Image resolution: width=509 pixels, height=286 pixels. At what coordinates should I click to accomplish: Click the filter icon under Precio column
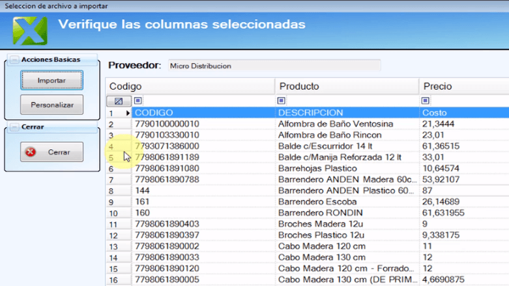click(426, 101)
